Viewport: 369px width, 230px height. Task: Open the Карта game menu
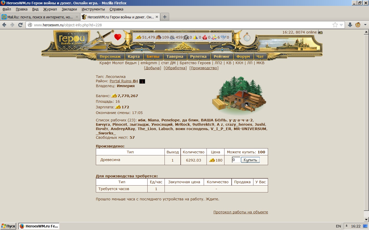pyautogui.click(x=134, y=56)
